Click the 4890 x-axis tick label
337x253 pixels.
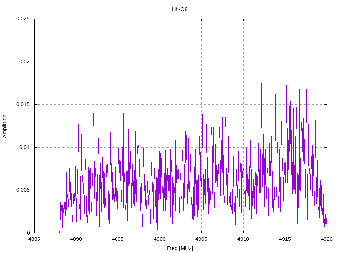(x=76, y=239)
